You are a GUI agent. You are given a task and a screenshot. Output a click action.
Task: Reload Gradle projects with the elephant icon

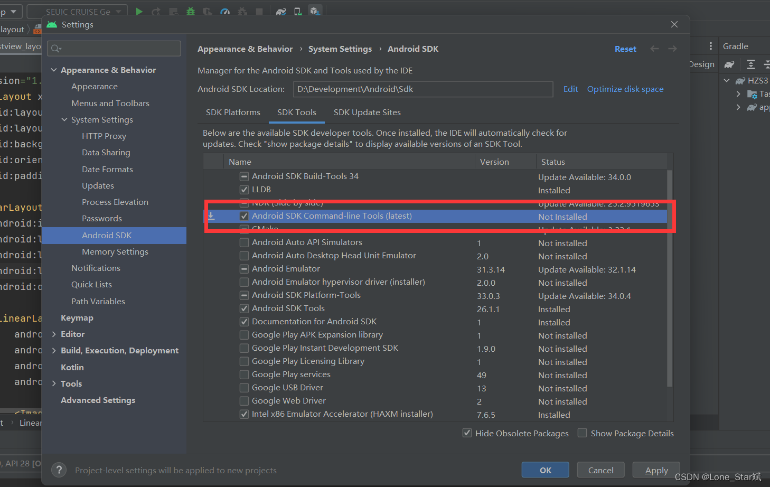(x=729, y=64)
